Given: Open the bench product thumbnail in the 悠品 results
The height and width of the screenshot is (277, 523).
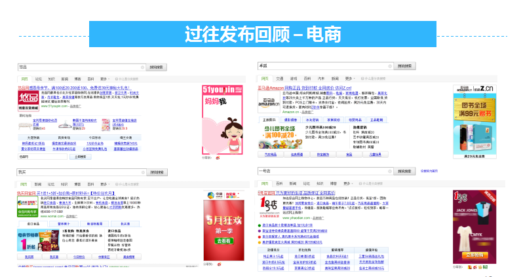Looking at the screenshot, I should 25,126.
